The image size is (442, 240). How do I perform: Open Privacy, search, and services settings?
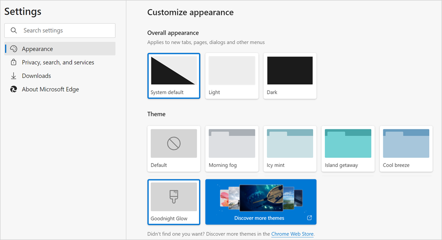tap(58, 63)
